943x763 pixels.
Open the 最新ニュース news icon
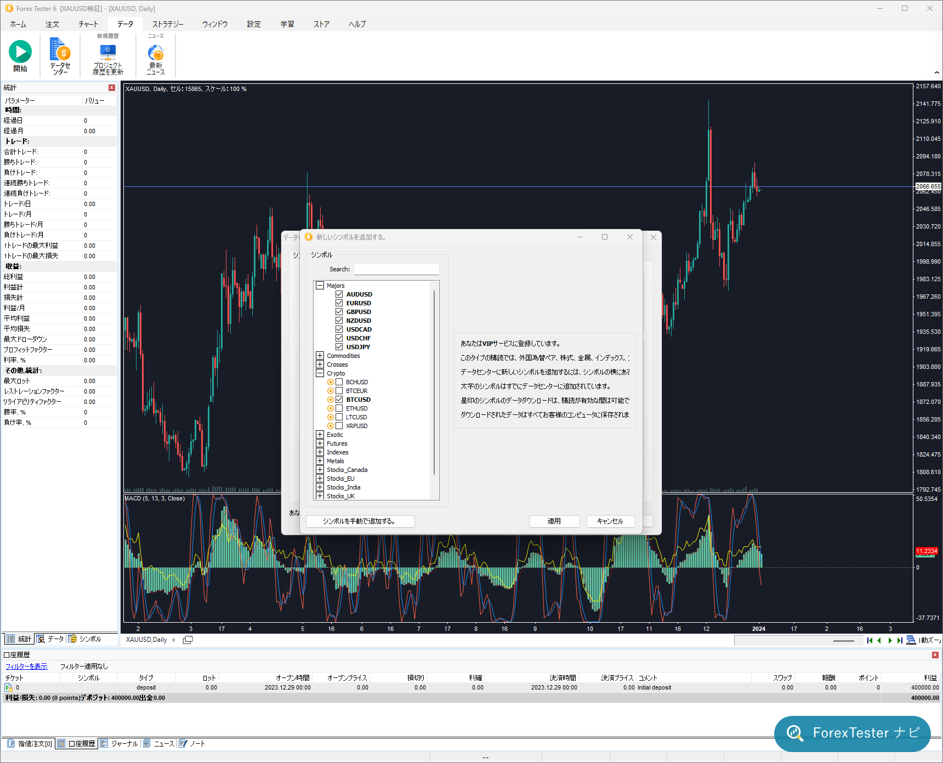coord(156,53)
